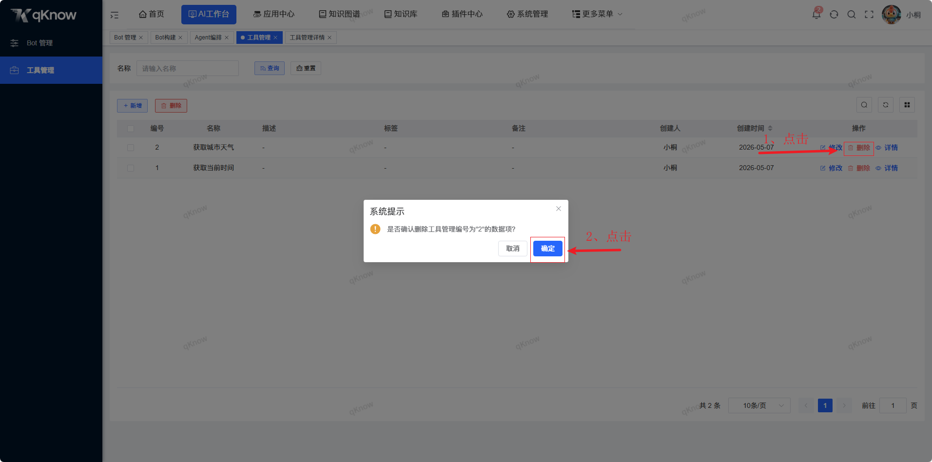Image resolution: width=932 pixels, height=462 pixels.
Task: Open column display grid icon
Action: click(x=907, y=105)
